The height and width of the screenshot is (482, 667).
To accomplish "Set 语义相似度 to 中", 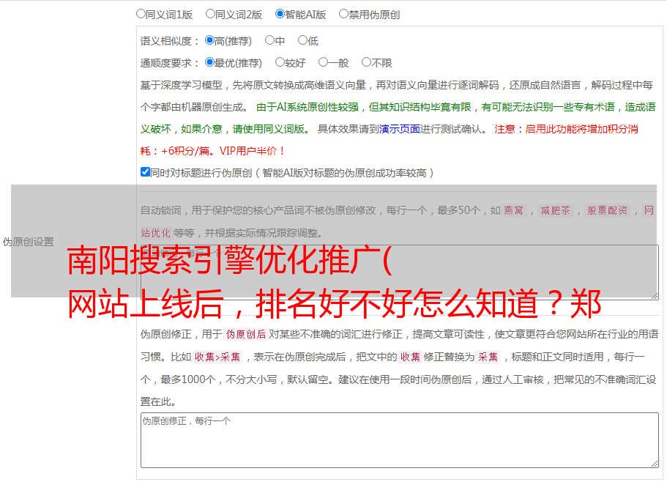I will [x=269, y=40].
